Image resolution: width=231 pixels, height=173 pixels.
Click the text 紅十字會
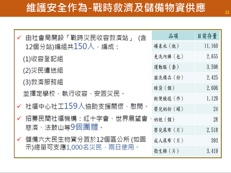coord(96,118)
